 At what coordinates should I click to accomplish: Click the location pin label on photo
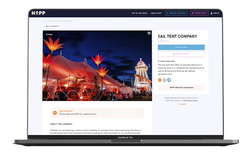(x=49, y=34)
